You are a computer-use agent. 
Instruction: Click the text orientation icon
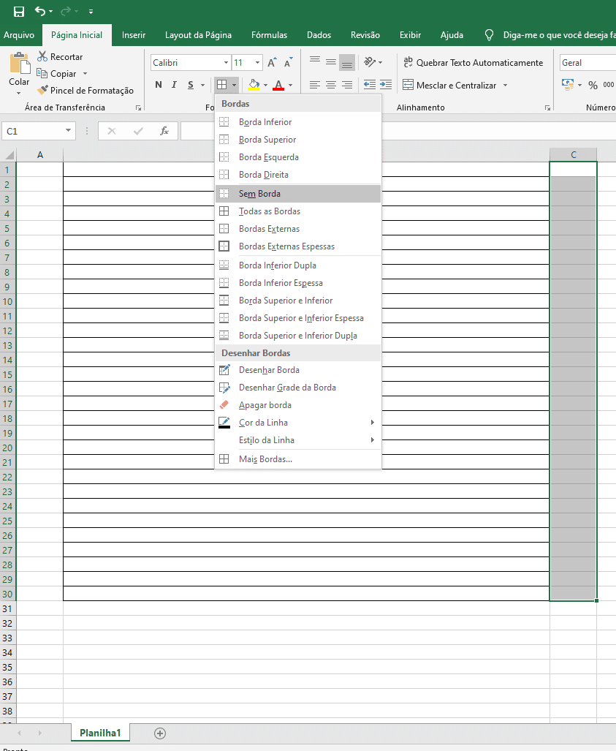pos(370,61)
